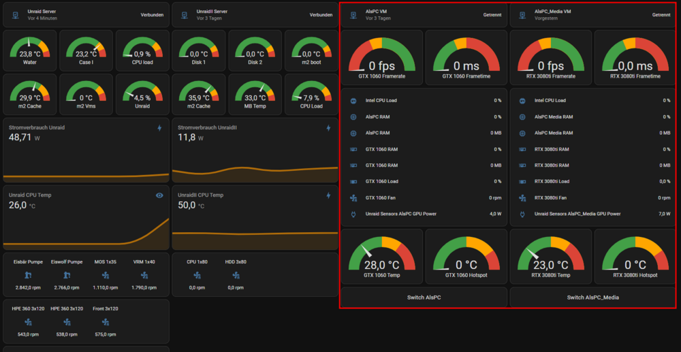
Task: Click plug icon for AlsPC GPU Power 4,0 W
Action: point(353,214)
